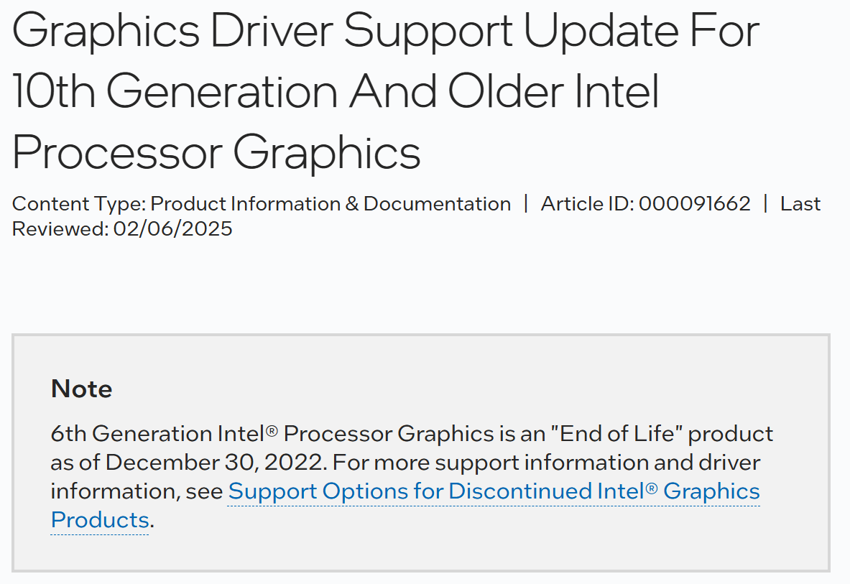The image size is (850, 584).
Task: Click the word 'Last' at the end of the metadata line
Action: (800, 204)
